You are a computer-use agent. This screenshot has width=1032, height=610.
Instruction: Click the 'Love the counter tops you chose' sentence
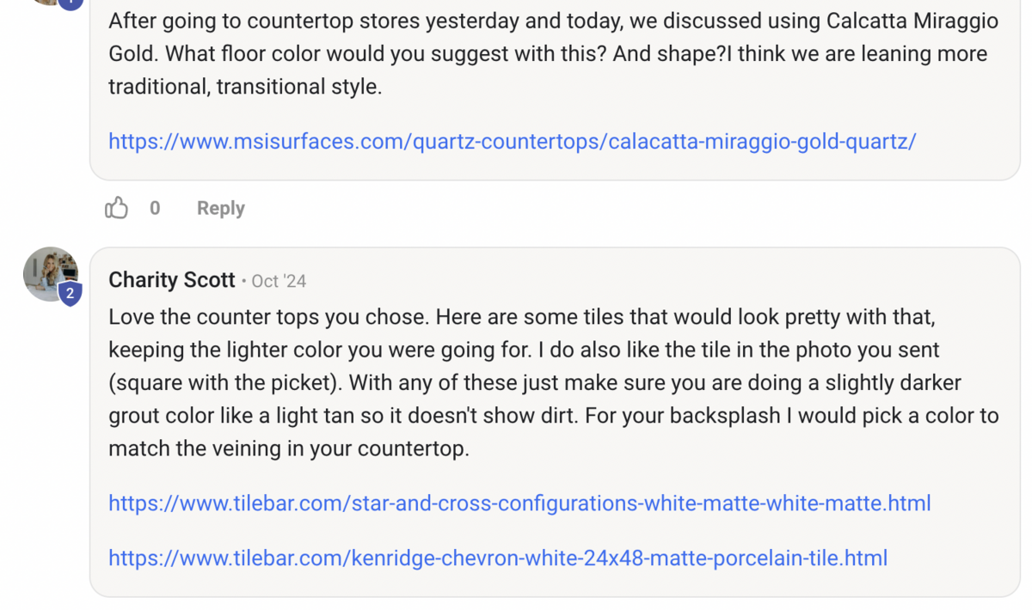(268, 317)
